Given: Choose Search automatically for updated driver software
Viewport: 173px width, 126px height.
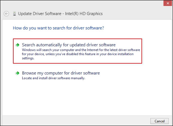Looking at the screenshot, I should click(77, 51).
